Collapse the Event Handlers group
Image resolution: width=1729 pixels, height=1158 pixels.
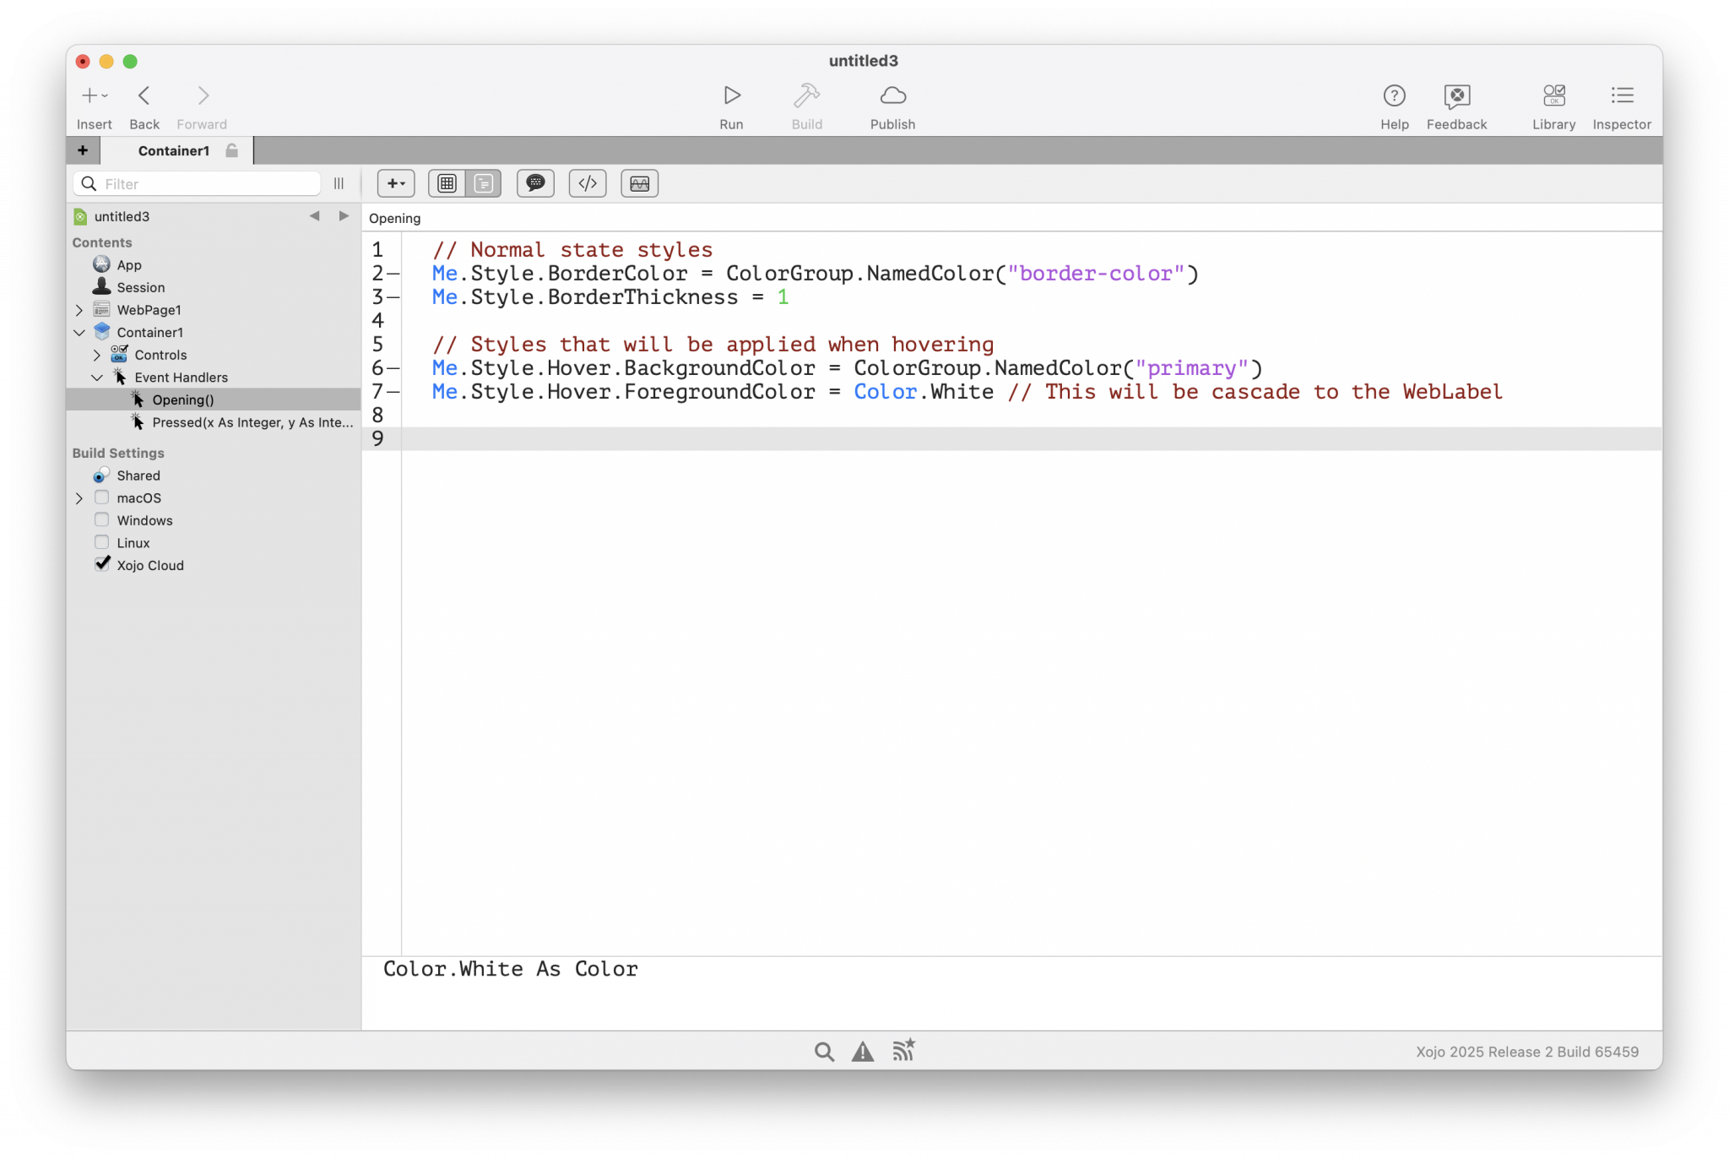97,378
